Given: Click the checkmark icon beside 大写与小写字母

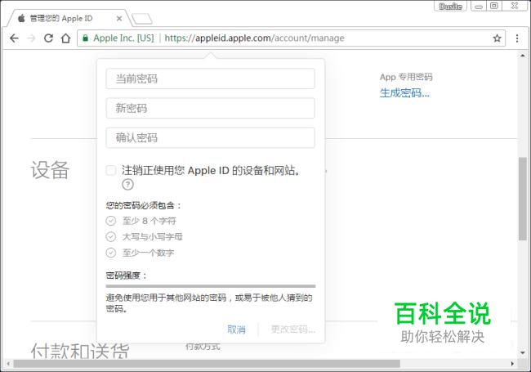Looking at the screenshot, I should click(x=111, y=236).
